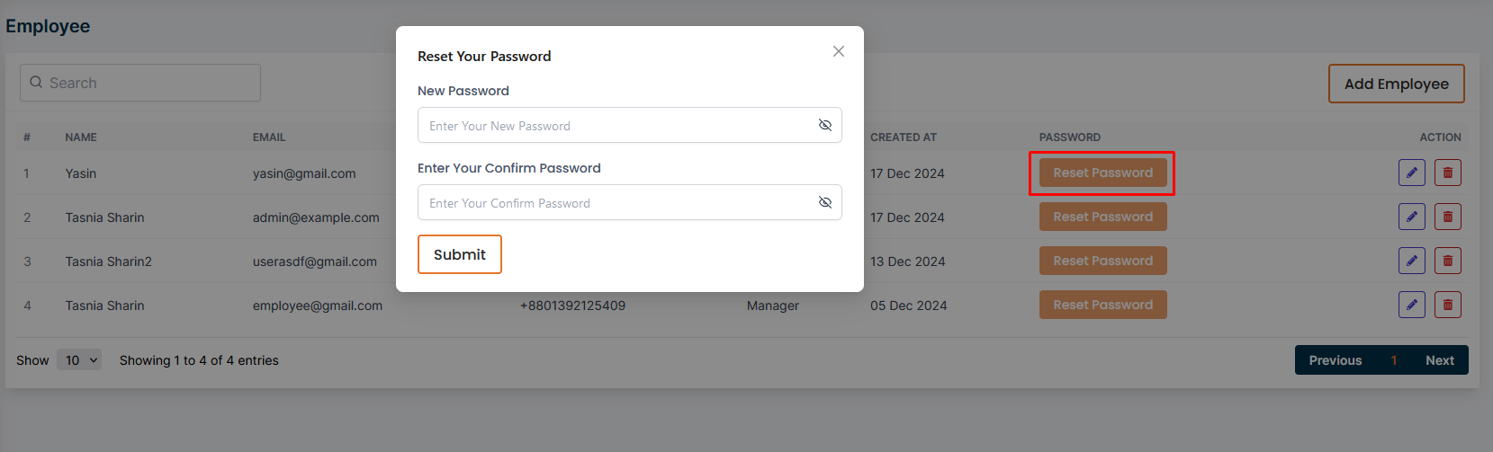The image size is (1493, 452).
Task: Close the Reset Your Password dialog
Action: pyautogui.click(x=838, y=51)
